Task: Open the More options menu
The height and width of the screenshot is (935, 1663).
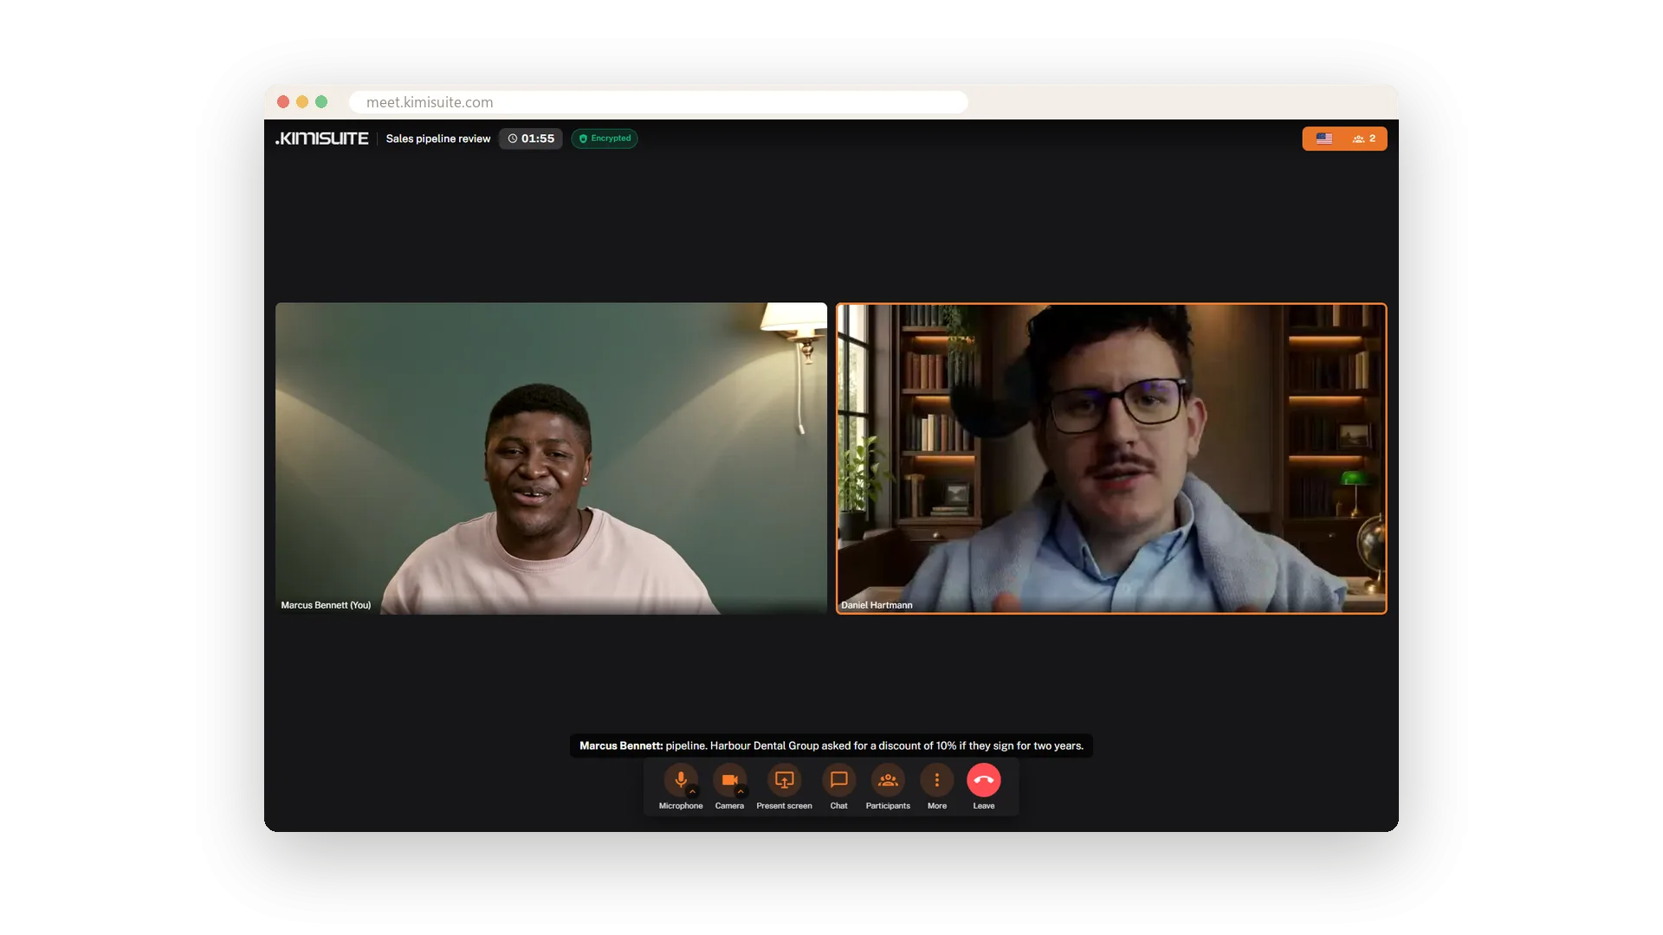Action: click(936, 779)
